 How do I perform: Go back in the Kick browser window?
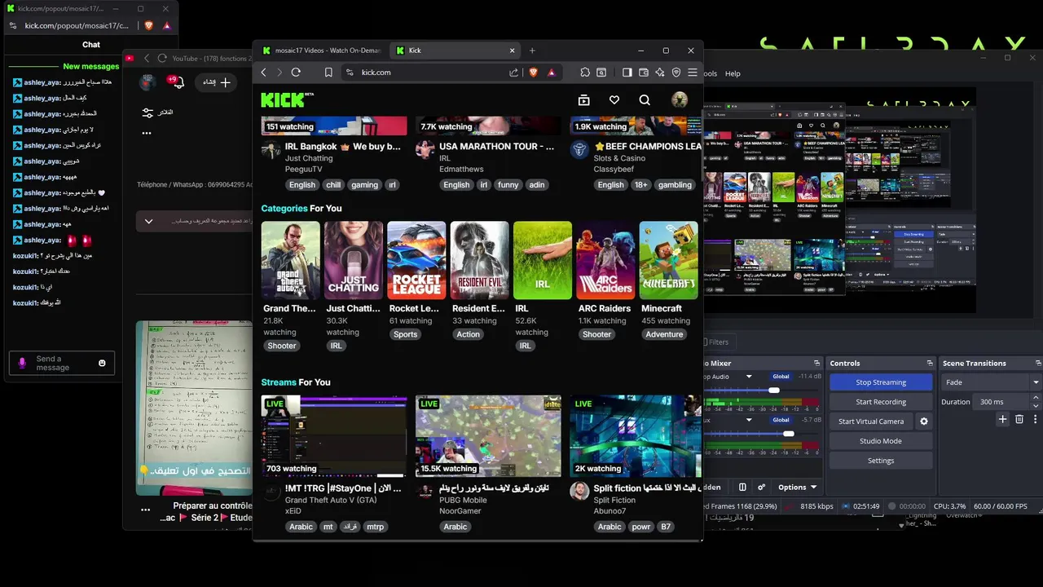click(x=263, y=73)
